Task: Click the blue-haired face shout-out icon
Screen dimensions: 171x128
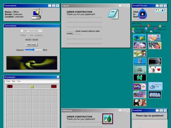Action: click(146, 29)
